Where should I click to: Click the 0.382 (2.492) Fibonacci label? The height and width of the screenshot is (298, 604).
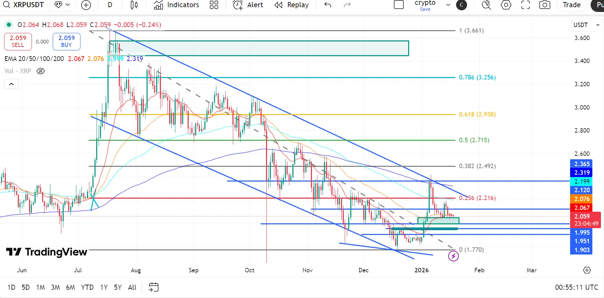click(x=477, y=166)
